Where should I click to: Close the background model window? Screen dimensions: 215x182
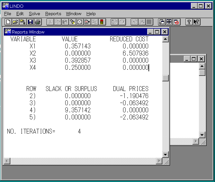(x=201, y=59)
